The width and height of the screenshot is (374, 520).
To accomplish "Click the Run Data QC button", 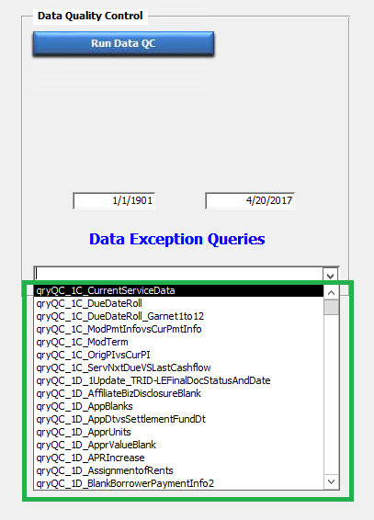I will tap(123, 43).
